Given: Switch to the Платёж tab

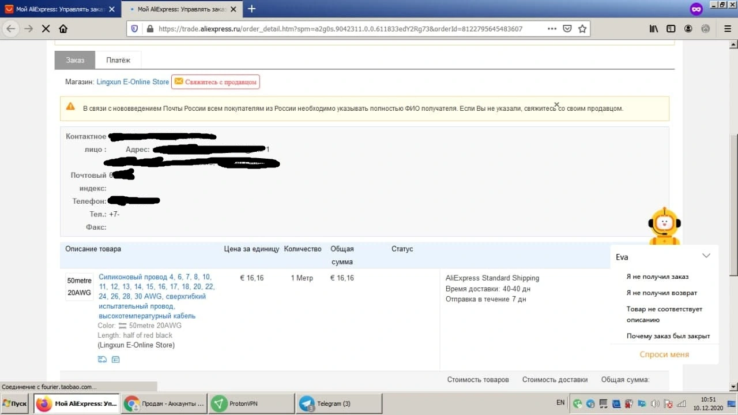Looking at the screenshot, I should click(x=118, y=60).
